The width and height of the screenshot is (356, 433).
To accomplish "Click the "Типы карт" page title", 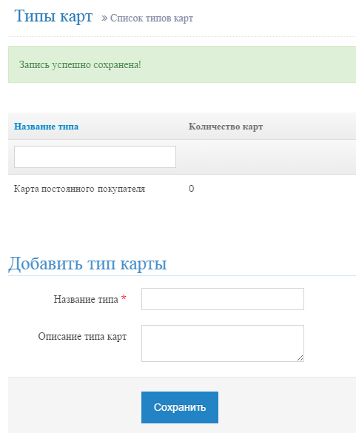I will [53, 16].
